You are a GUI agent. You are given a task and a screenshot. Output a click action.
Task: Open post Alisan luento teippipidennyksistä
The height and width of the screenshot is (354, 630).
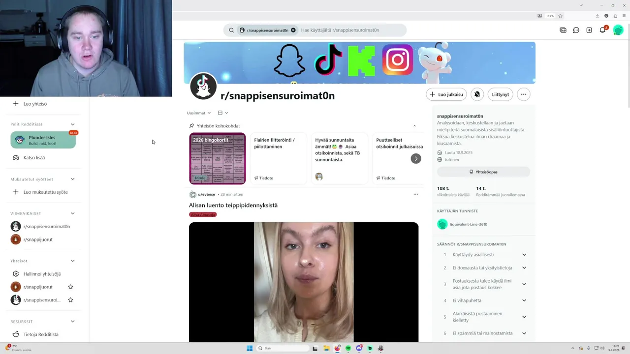[x=233, y=205]
